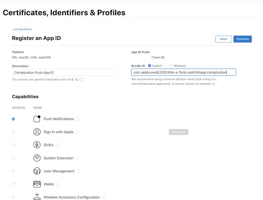Check the System Extension capability

(x=13, y=158)
